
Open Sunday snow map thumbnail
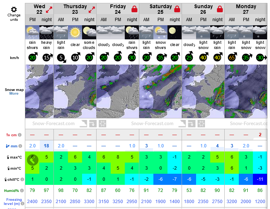click(203, 91)
